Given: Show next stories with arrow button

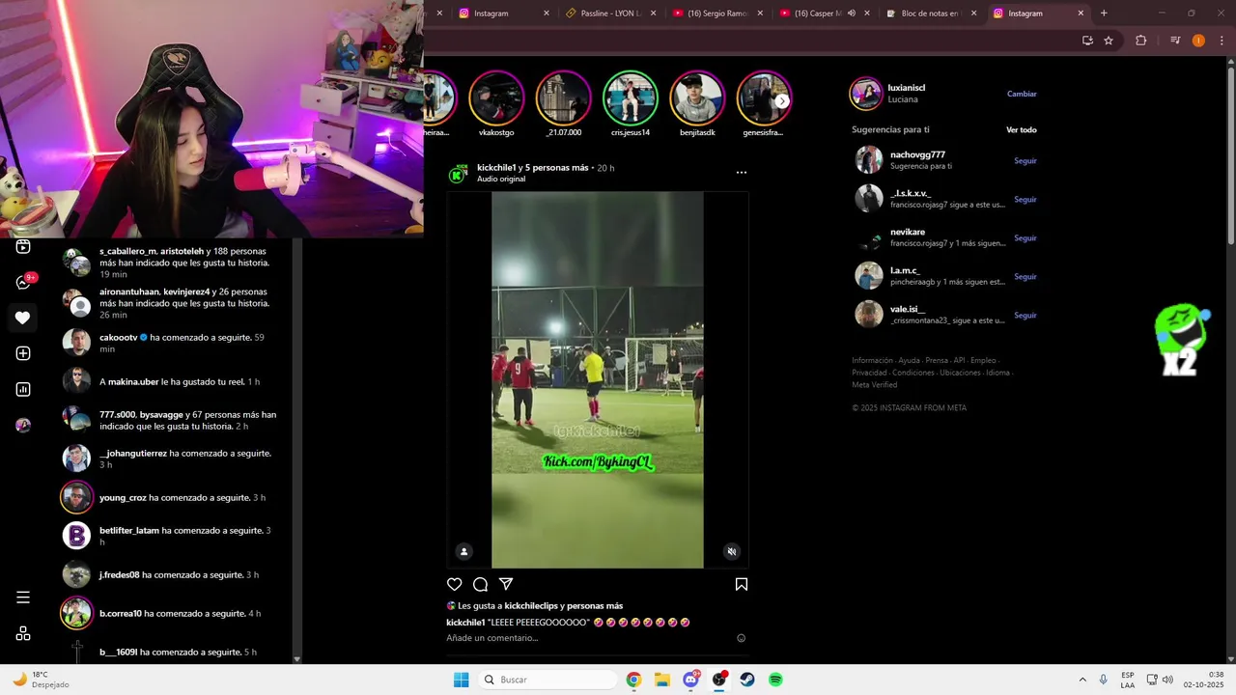Looking at the screenshot, I should pos(782,101).
